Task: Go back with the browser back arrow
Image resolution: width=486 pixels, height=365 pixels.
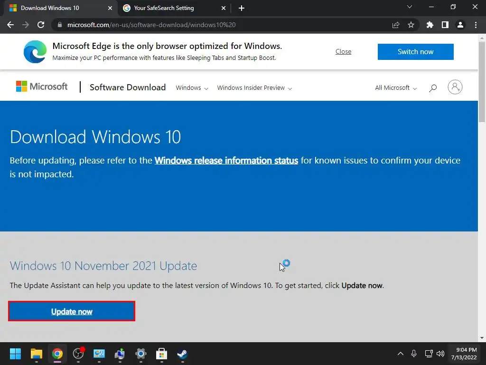Action: [x=10, y=25]
